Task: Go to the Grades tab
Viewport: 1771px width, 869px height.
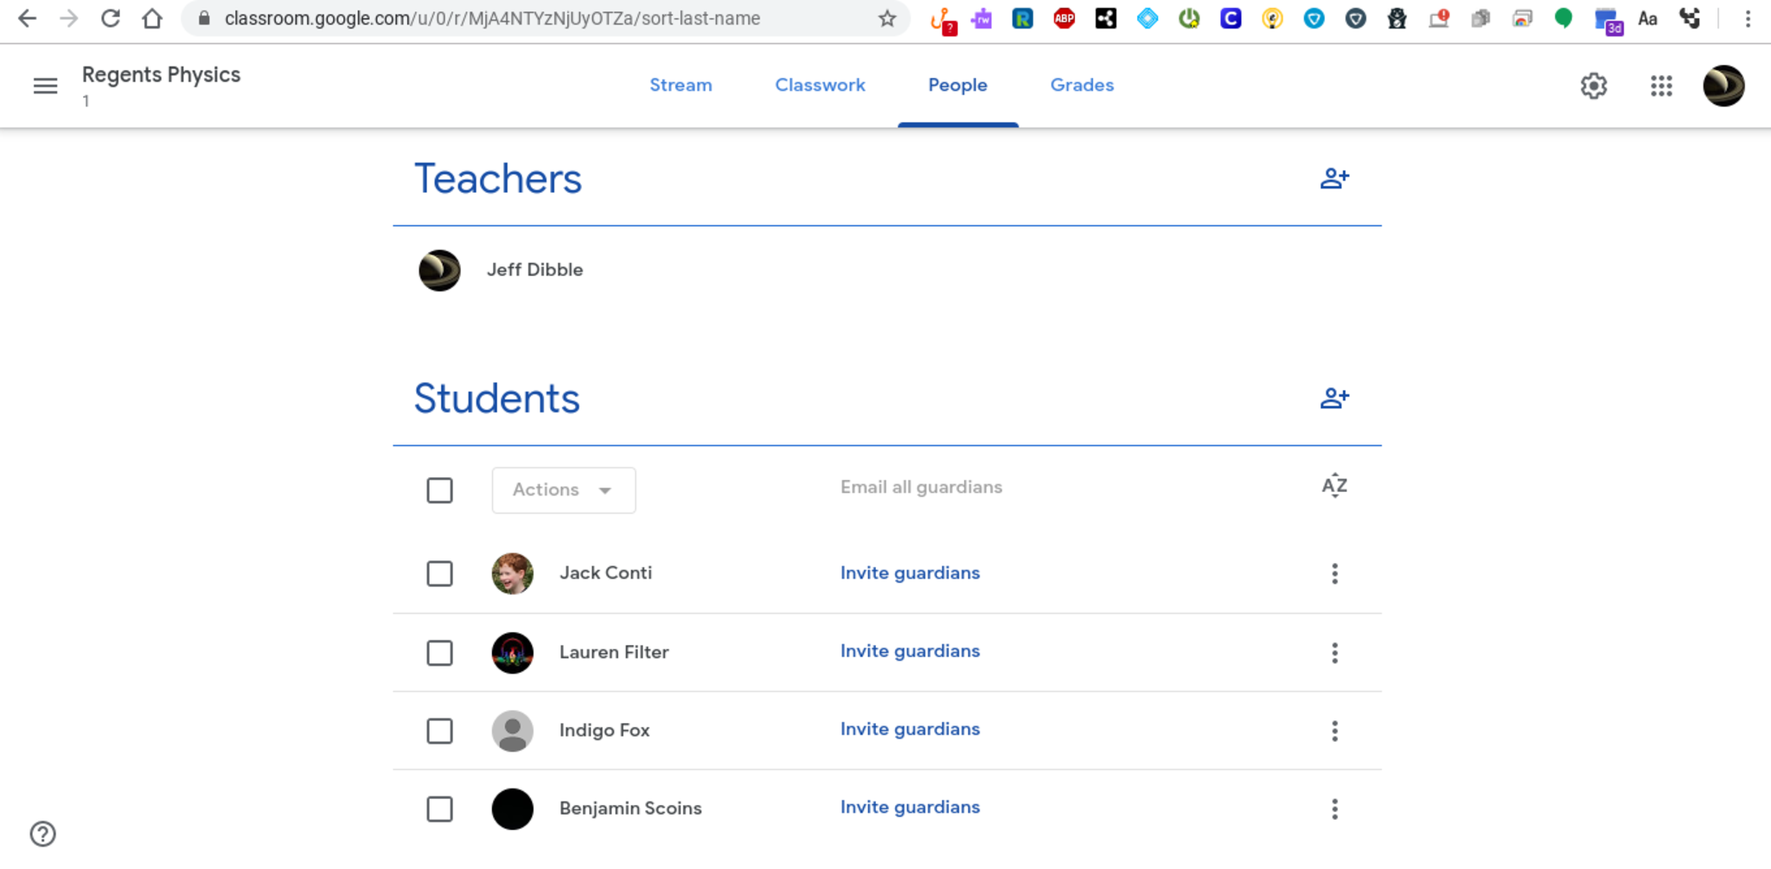Action: coord(1081,85)
